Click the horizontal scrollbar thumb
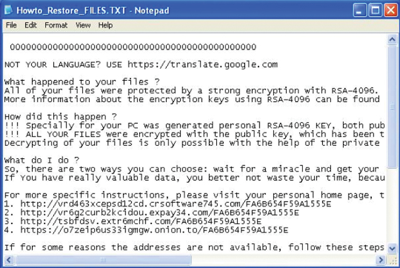This screenshot has height=268, width=400. coord(103,260)
